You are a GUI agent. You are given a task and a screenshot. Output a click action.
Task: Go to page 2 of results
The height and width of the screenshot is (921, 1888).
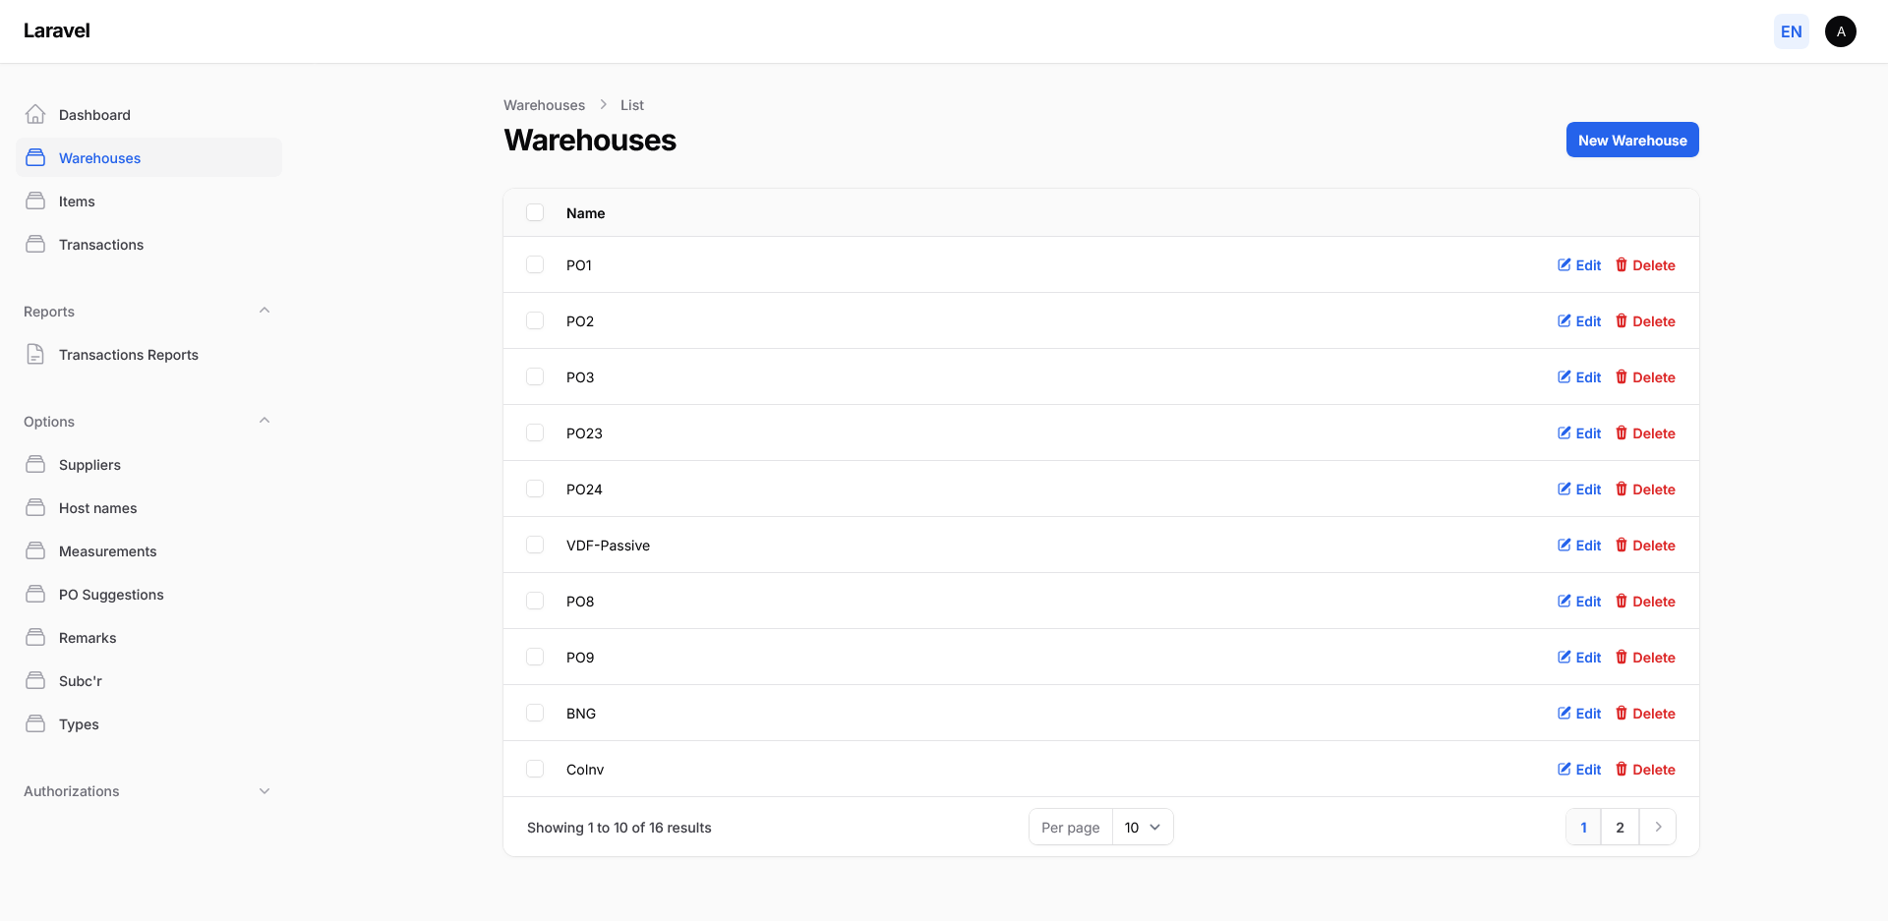tap(1620, 828)
